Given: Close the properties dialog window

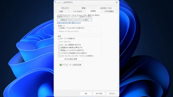Looking at the screenshot, I should (x=117, y=2).
